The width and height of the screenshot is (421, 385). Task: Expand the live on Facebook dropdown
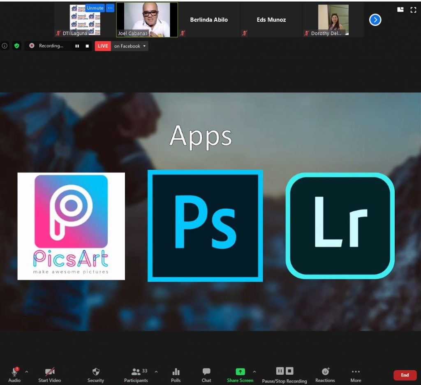pyautogui.click(x=144, y=46)
